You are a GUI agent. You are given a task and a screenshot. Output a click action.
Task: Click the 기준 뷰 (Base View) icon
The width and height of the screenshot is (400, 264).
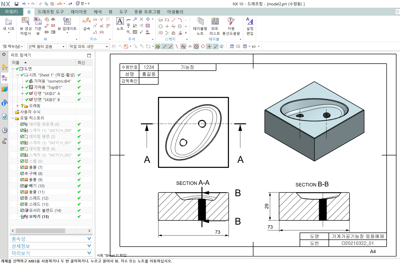tap(38, 21)
